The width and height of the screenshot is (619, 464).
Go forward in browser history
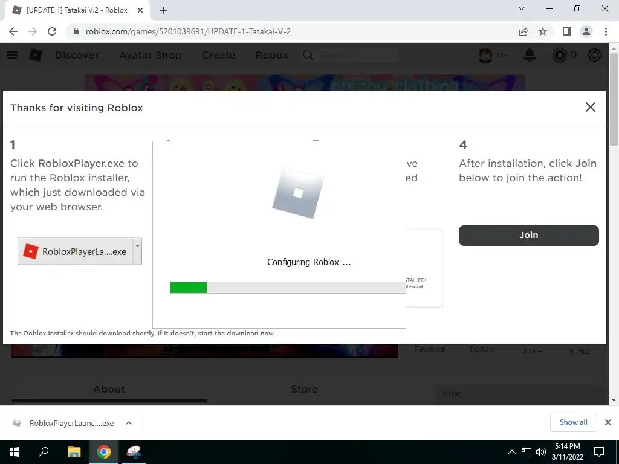tap(33, 31)
